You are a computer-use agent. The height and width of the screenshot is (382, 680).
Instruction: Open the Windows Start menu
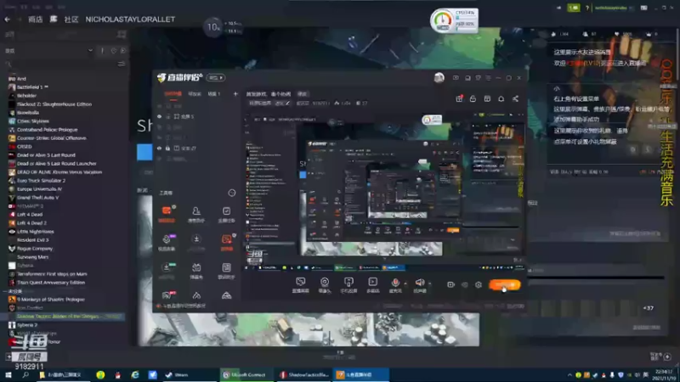pos(8,374)
